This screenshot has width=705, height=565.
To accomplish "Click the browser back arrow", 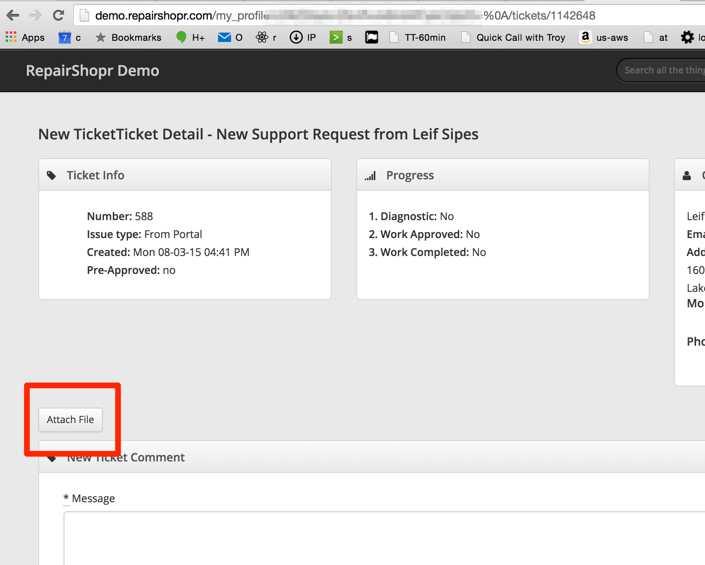I will [13, 15].
